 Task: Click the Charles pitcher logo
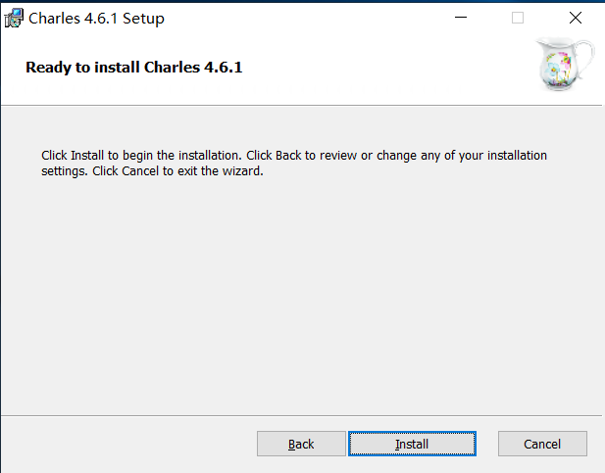[565, 64]
